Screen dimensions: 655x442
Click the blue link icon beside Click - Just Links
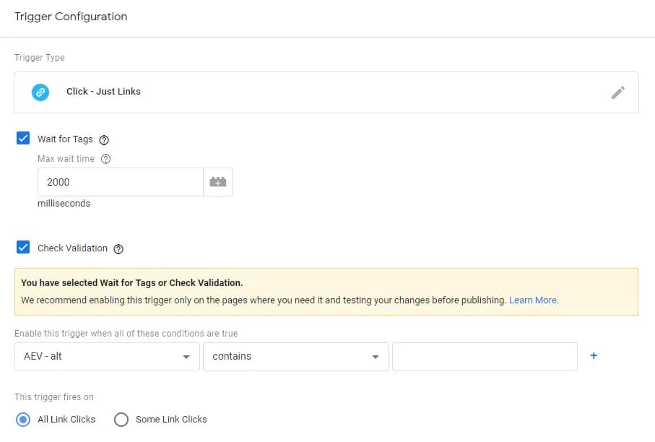click(x=40, y=92)
